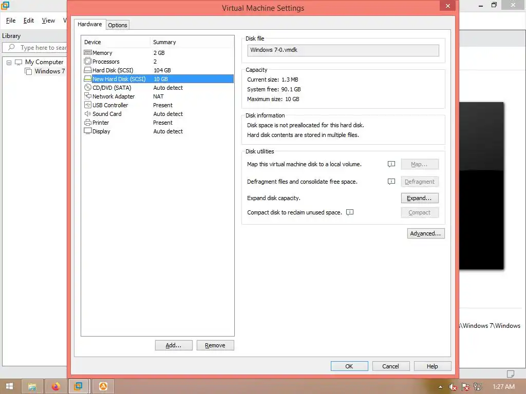
Task: Show hidden tray icons arrow
Action: pyautogui.click(x=440, y=387)
